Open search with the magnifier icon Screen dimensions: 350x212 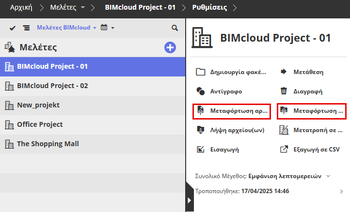click(x=175, y=28)
